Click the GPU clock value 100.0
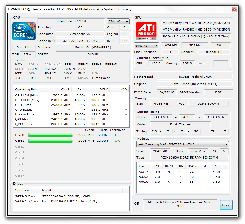 point(156,63)
